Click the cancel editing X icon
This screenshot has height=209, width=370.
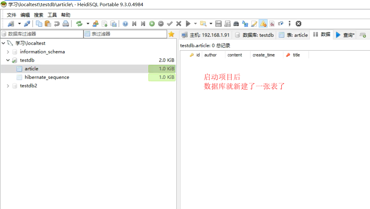click(x=179, y=24)
